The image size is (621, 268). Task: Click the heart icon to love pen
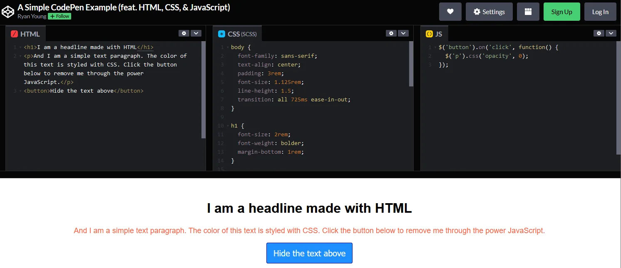click(x=450, y=12)
